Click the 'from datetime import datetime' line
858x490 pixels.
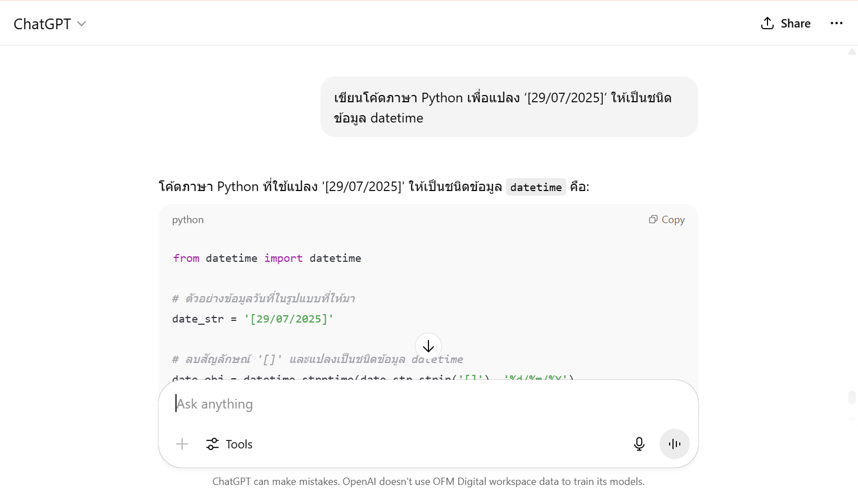pyautogui.click(x=267, y=258)
